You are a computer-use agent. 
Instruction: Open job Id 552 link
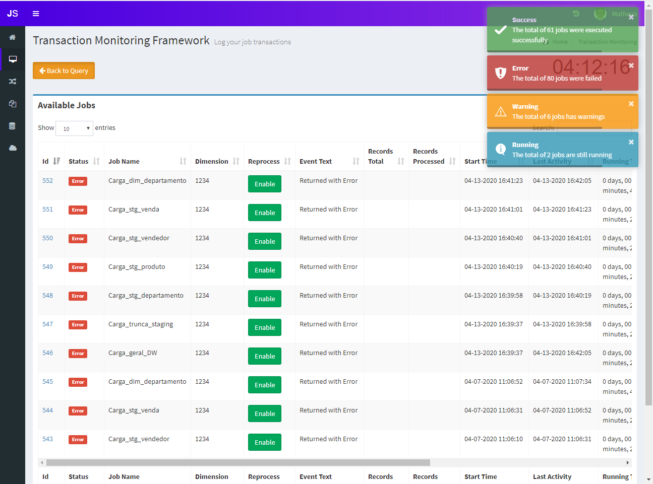(47, 180)
